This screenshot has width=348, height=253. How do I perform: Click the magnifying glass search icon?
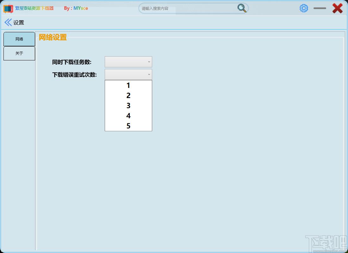point(242,8)
